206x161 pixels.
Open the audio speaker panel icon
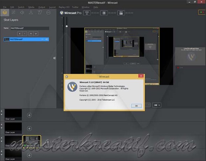coord(22,13)
